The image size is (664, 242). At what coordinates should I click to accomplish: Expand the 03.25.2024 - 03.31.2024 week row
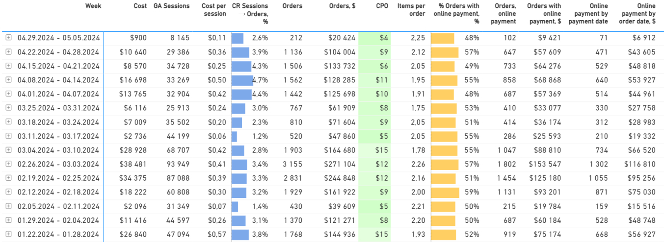pos(8,108)
